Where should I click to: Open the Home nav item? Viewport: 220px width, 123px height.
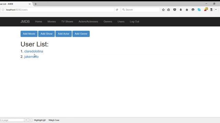pos(38,22)
